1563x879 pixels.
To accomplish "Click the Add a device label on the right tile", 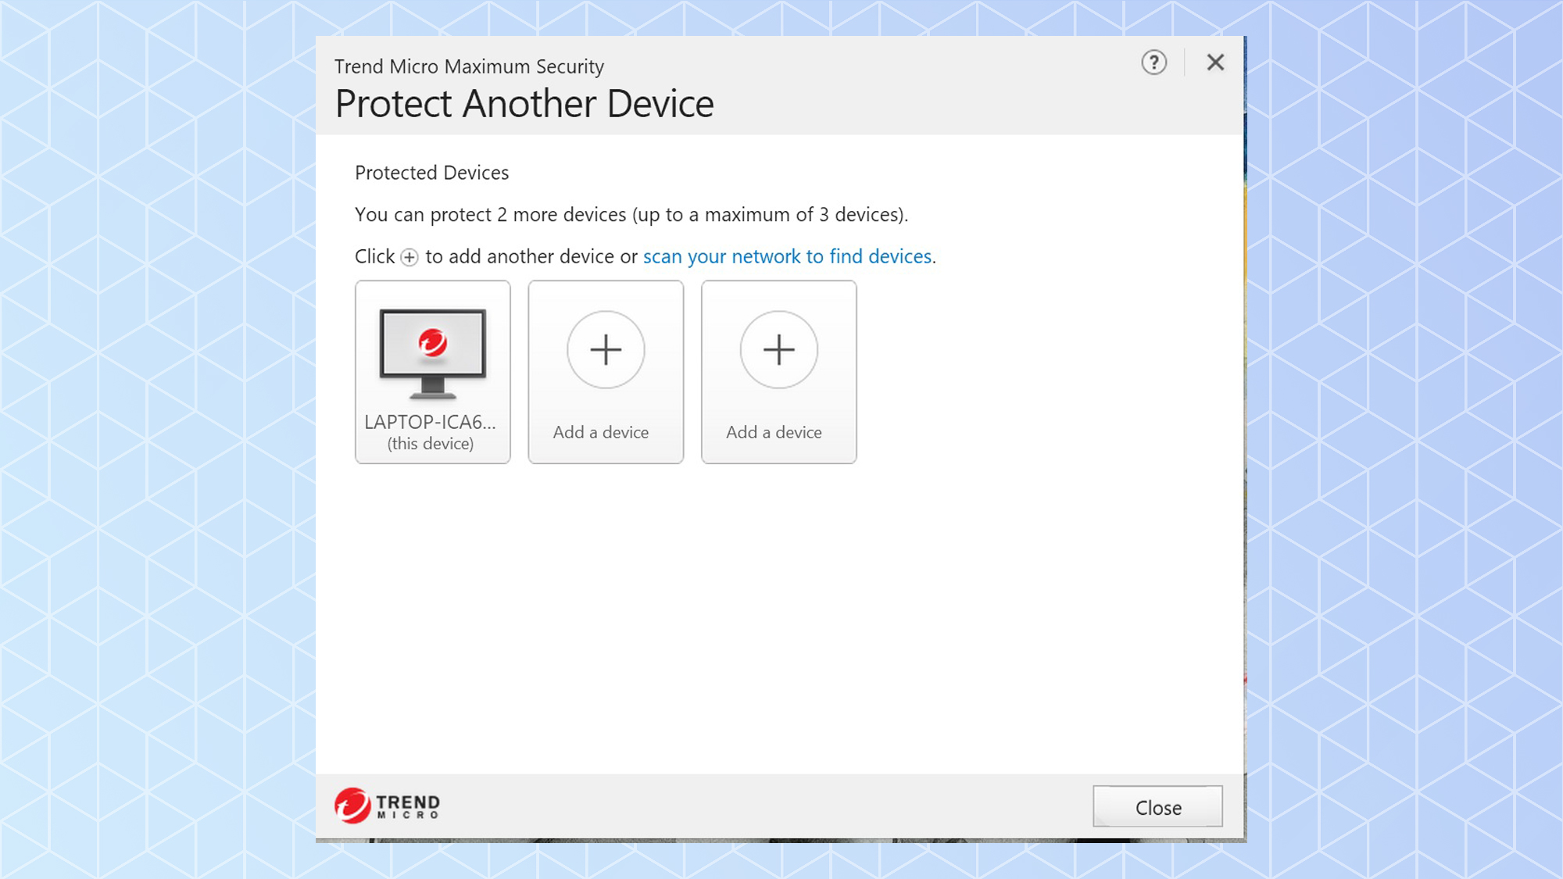I will [774, 432].
